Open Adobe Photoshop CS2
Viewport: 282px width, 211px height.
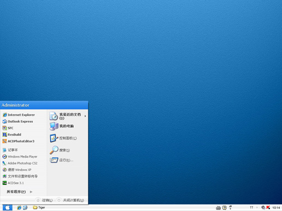click(x=20, y=163)
